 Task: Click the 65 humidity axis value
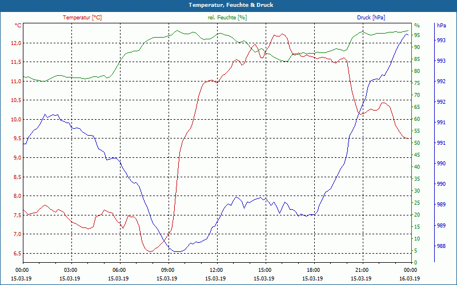click(417, 107)
